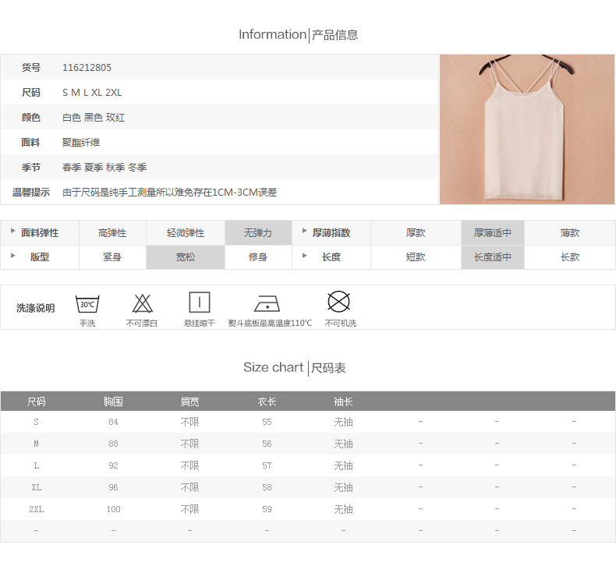Click the do-not-bleach triangle icon
616x566 pixels.
click(x=142, y=302)
